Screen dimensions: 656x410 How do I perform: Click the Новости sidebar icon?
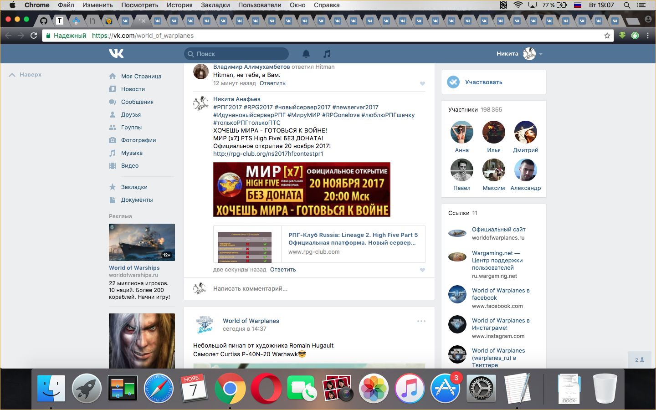[x=113, y=89]
